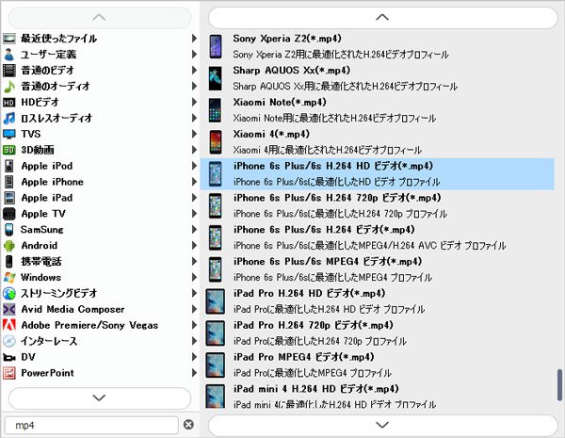Click profile list top chevron-up button
The image size is (565, 438).
(382, 17)
